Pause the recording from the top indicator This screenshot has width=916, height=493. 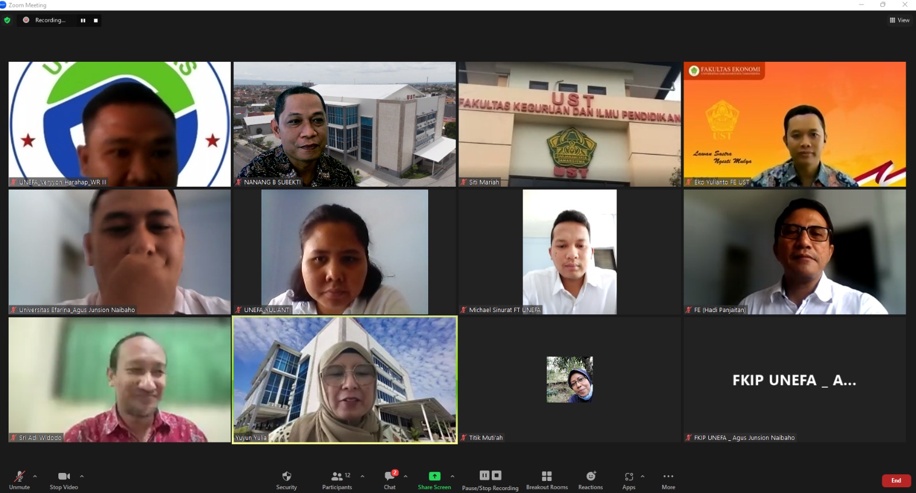[x=83, y=20]
